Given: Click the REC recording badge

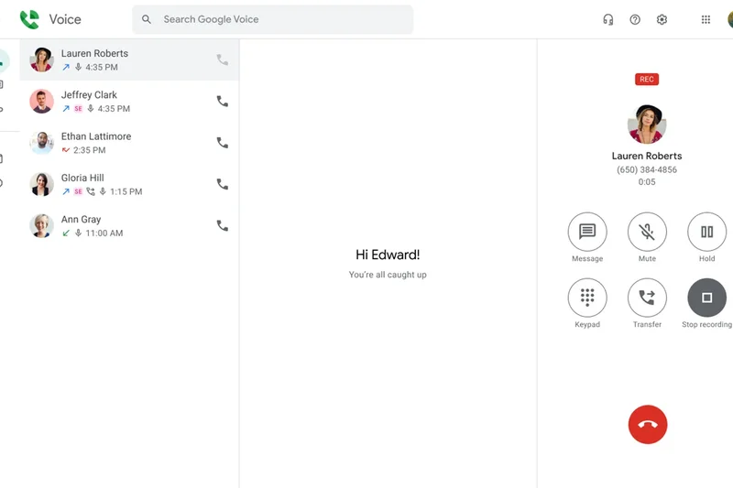Looking at the screenshot, I should (647, 80).
